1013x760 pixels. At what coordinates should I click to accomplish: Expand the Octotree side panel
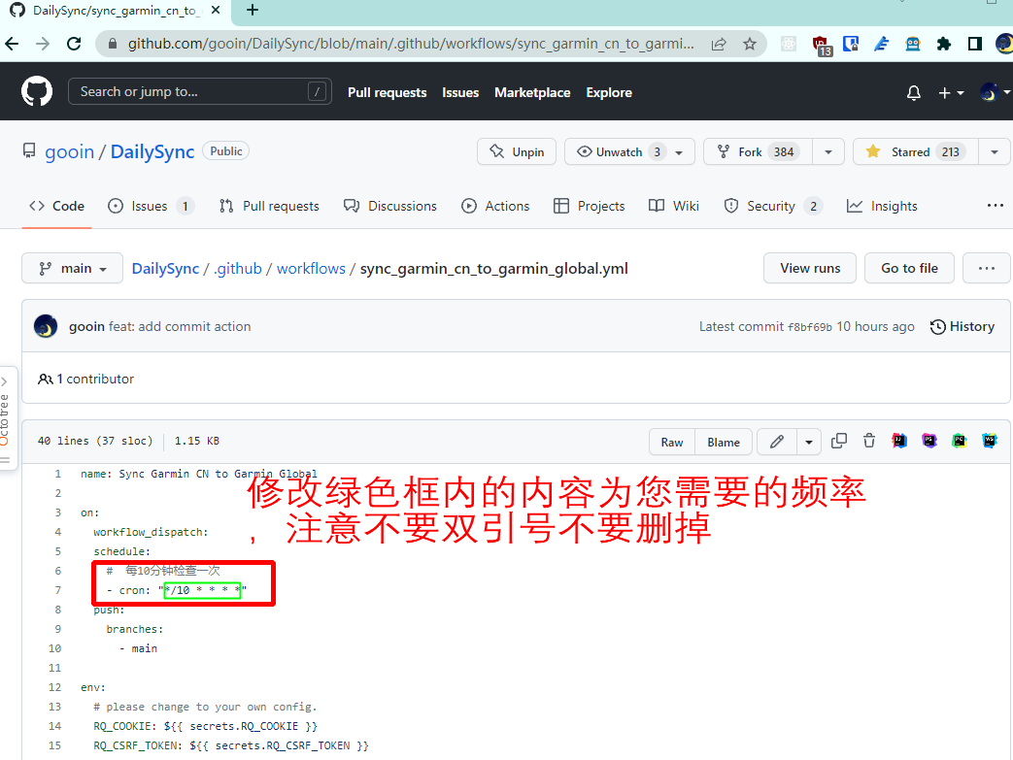(5, 419)
